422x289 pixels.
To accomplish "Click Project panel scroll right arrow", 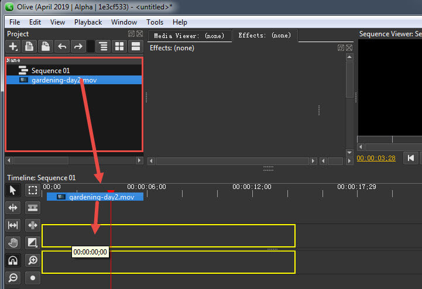I will (139, 161).
